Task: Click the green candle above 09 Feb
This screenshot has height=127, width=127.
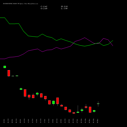Action: (21, 89)
